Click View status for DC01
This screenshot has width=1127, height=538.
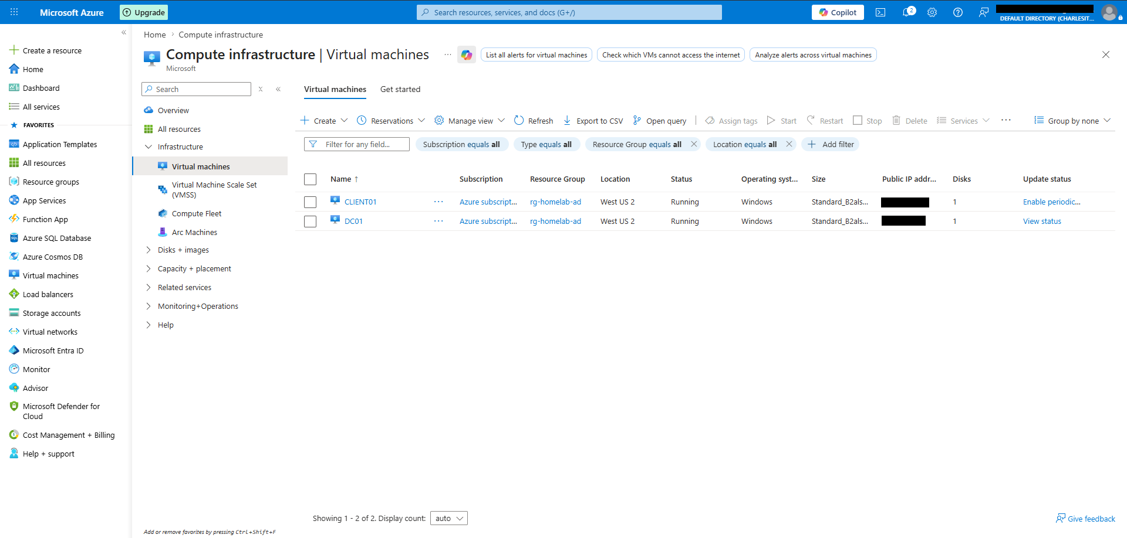(1042, 222)
